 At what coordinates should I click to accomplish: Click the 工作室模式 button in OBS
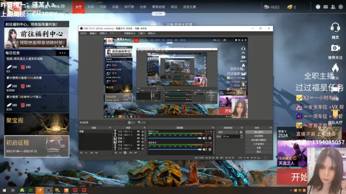259,144
